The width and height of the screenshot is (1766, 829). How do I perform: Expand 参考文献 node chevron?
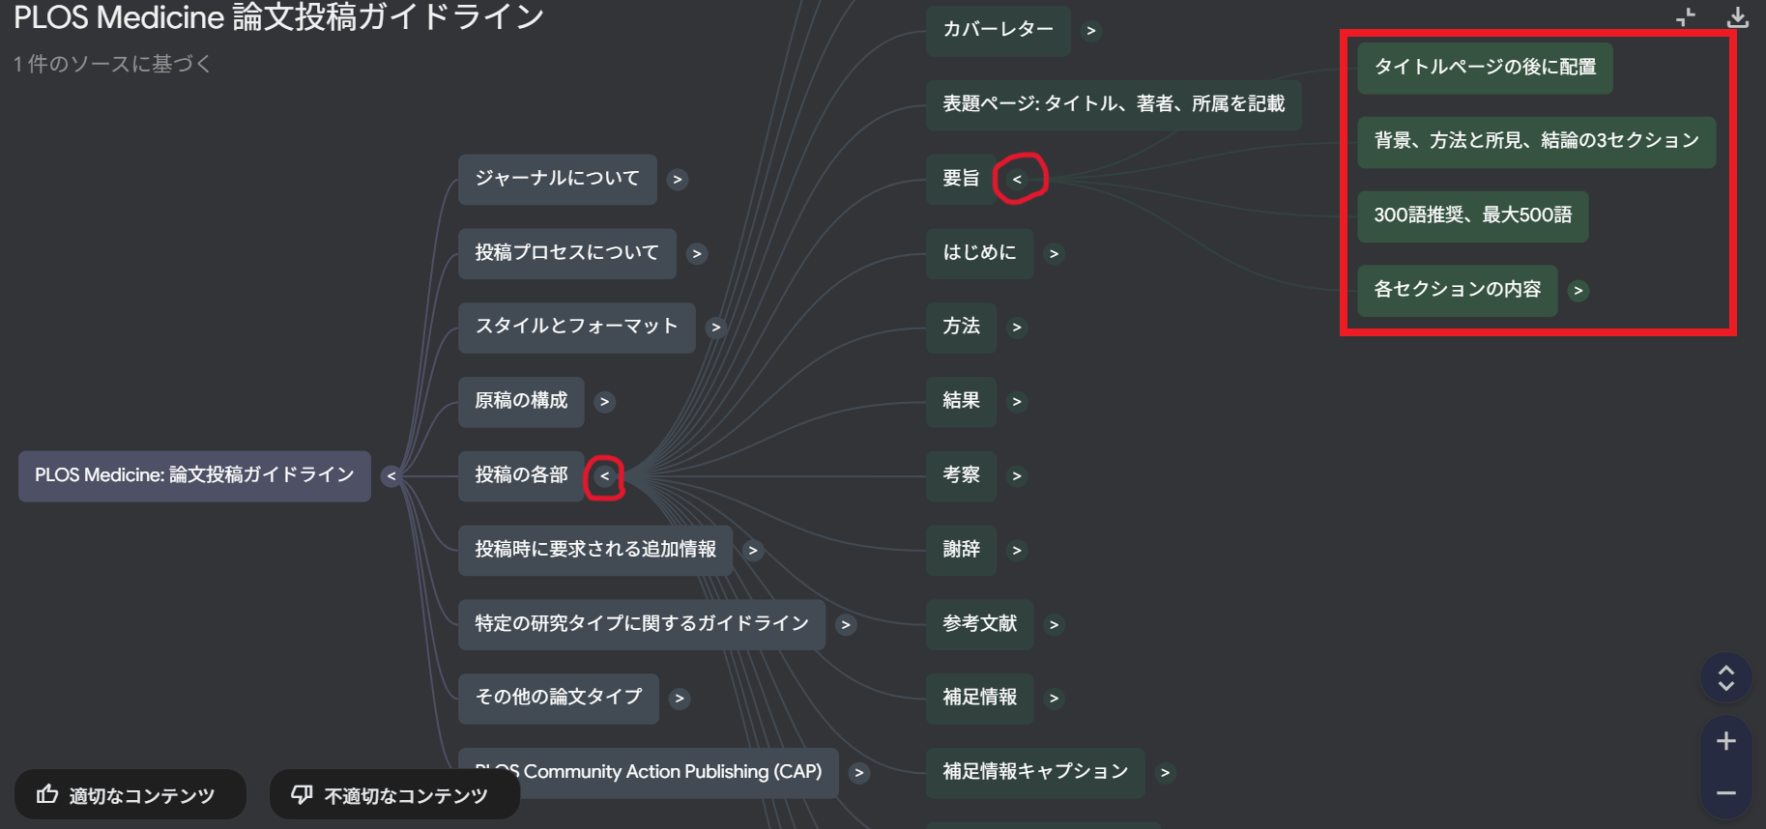coord(1055,625)
